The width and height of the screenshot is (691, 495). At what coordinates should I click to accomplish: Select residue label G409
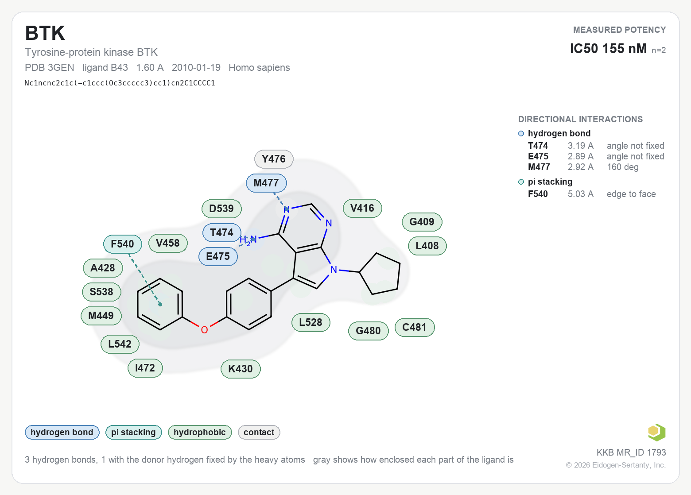point(422,222)
